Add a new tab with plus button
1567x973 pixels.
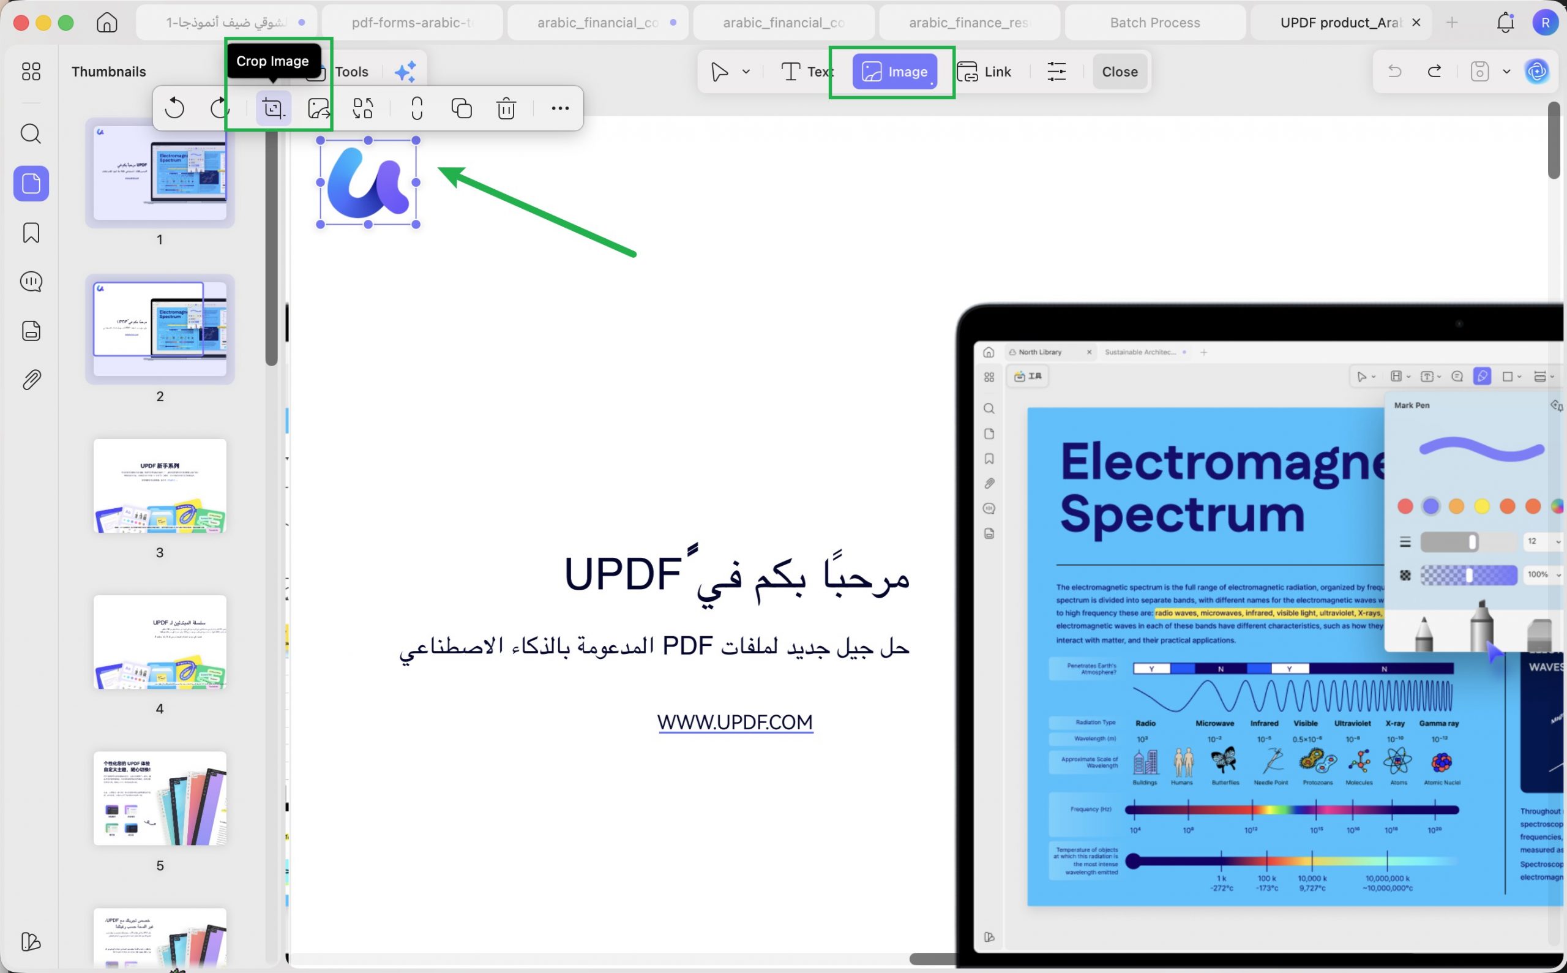tap(1452, 23)
